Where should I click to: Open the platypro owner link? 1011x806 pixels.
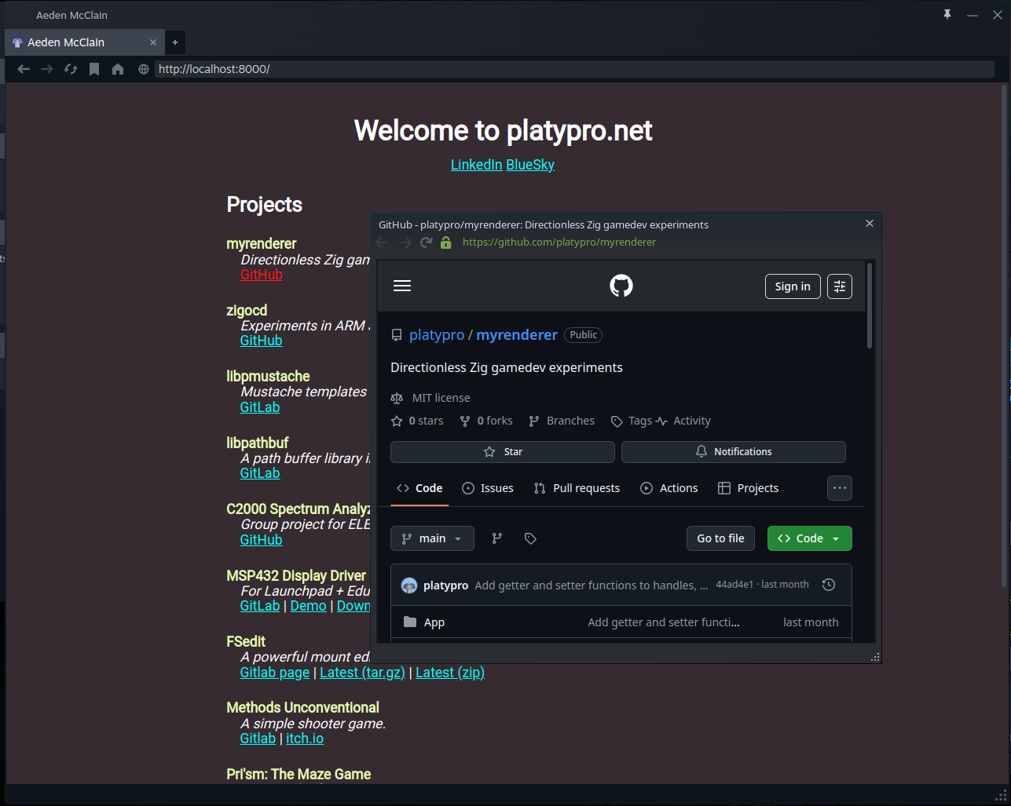click(x=437, y=335)
